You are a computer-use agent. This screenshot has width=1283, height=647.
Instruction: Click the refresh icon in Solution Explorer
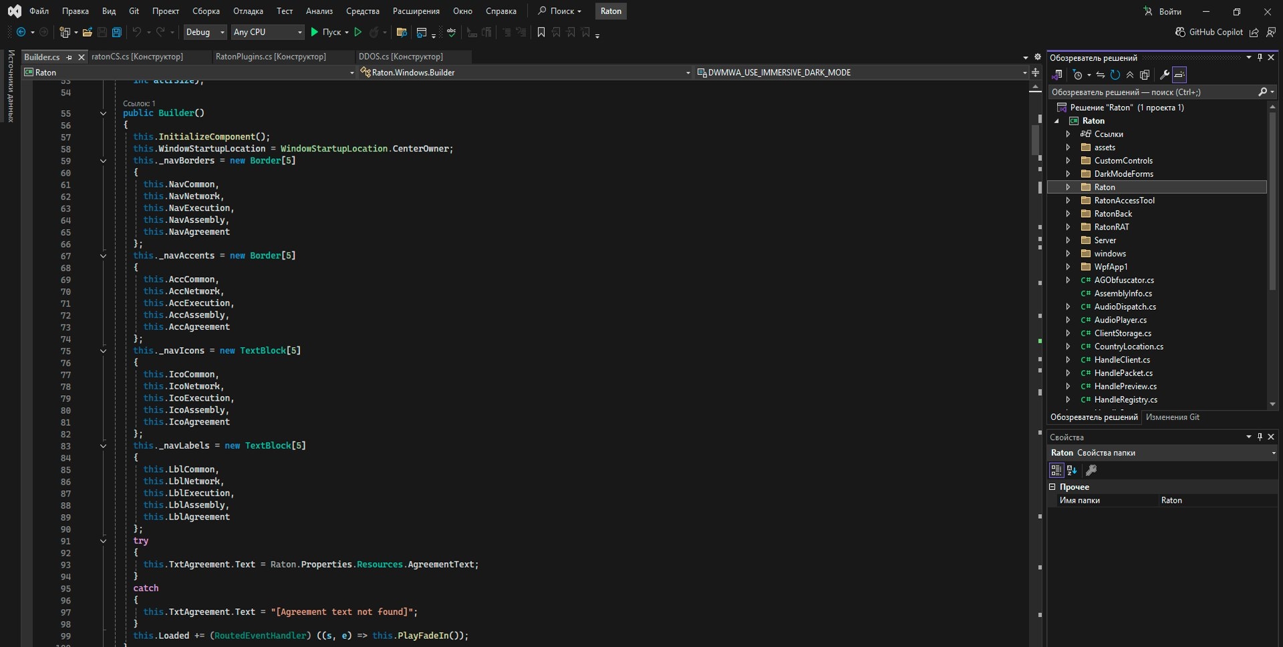point(1115,75)
